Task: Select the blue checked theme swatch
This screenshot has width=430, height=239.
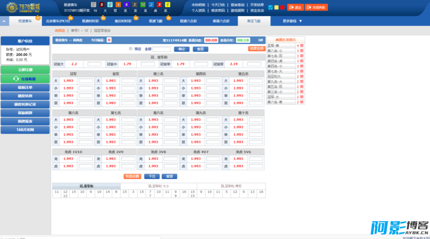Action: point(271,8)
